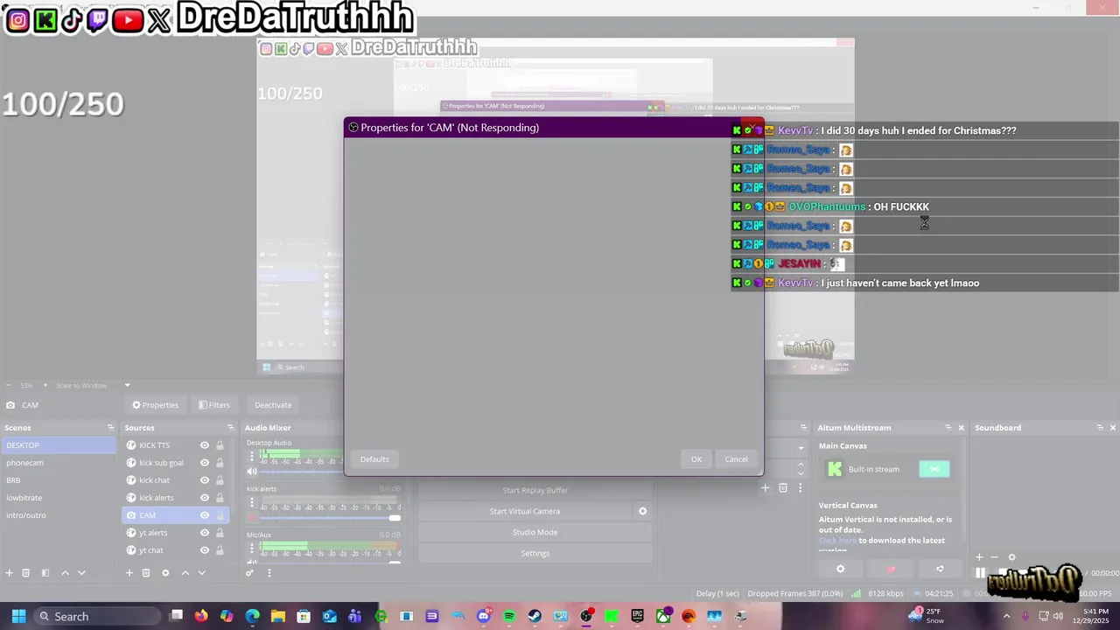
Task: Click Cancel in the CAM properties dialog
Action: tap(736, 459)
